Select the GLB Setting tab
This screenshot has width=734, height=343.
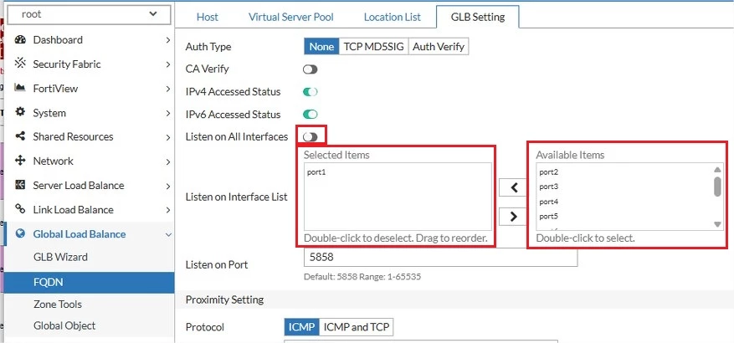pos(477,17)
